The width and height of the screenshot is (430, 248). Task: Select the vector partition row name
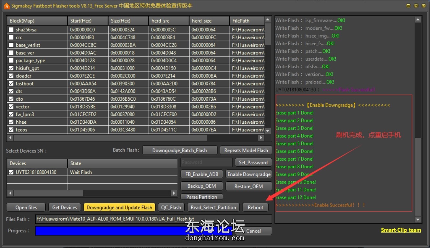click(22, 107)
